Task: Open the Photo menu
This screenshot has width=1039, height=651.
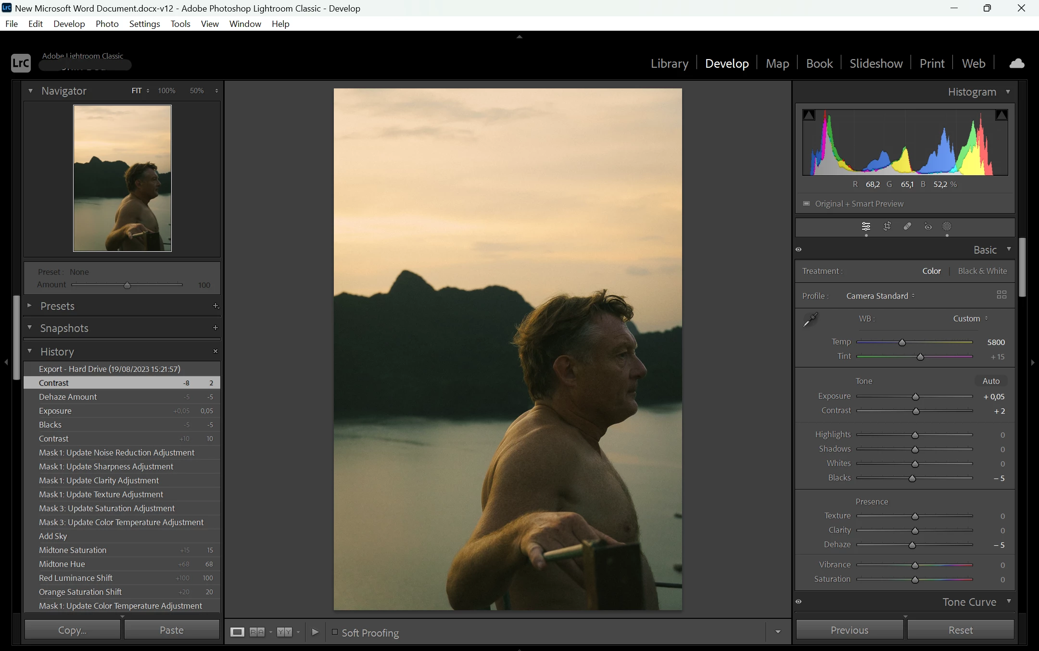Action: [x=107, y=24]
